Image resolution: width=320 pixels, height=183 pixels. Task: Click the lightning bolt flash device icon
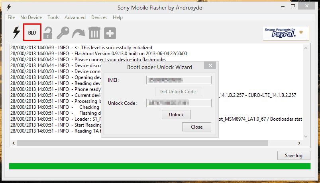pyautogui.click(x=16, y=33)
